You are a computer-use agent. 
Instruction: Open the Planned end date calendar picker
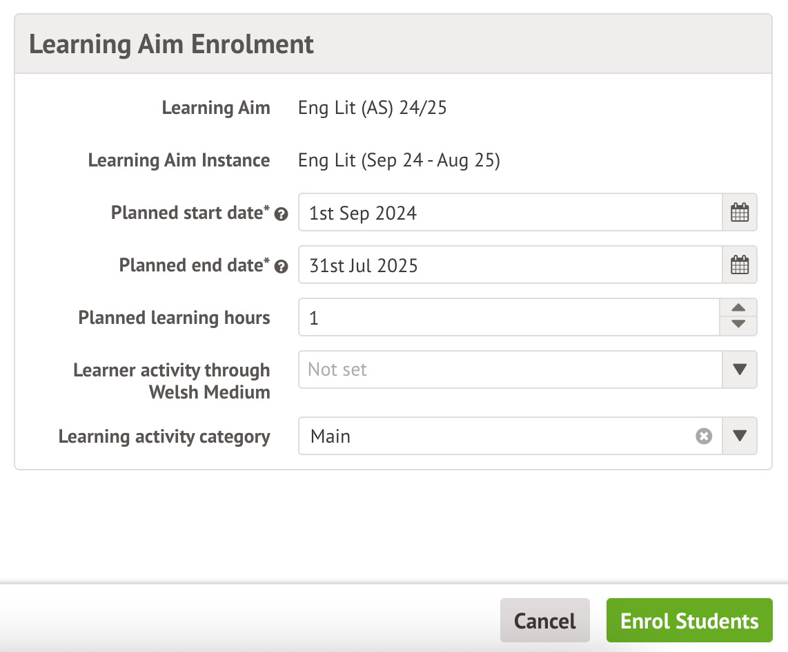[x=739, y=265]
